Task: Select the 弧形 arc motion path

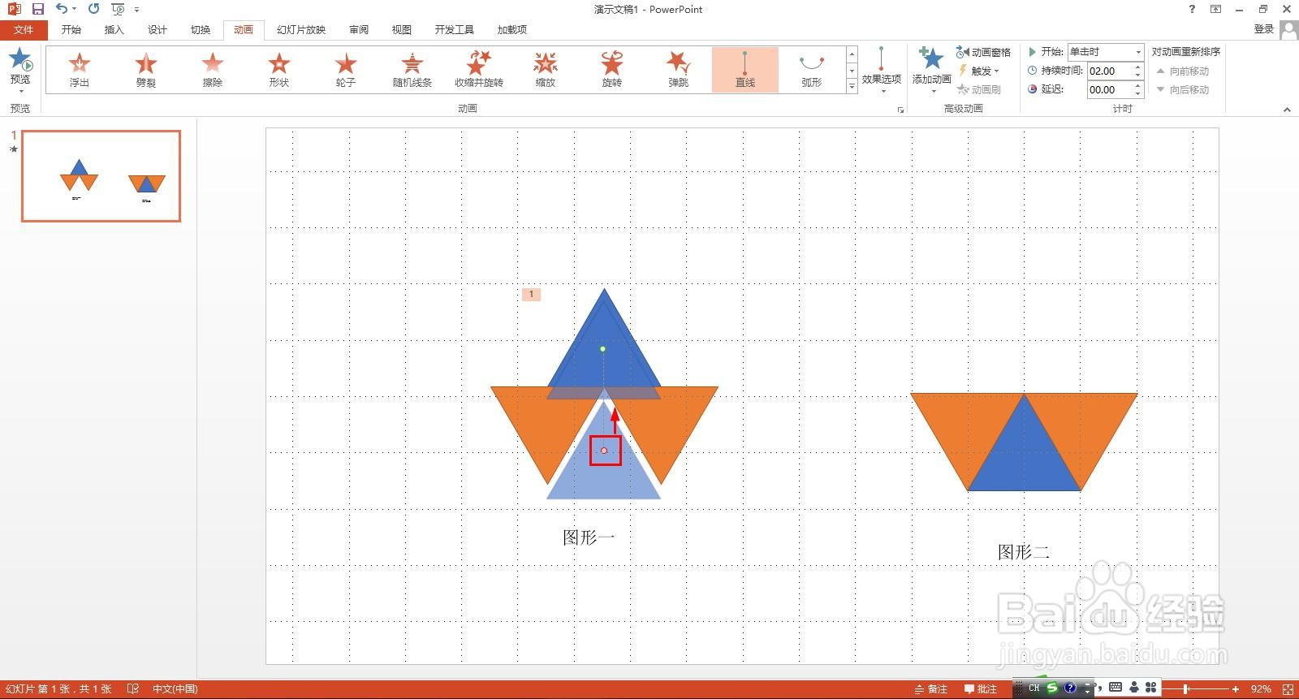Action: 812,69
